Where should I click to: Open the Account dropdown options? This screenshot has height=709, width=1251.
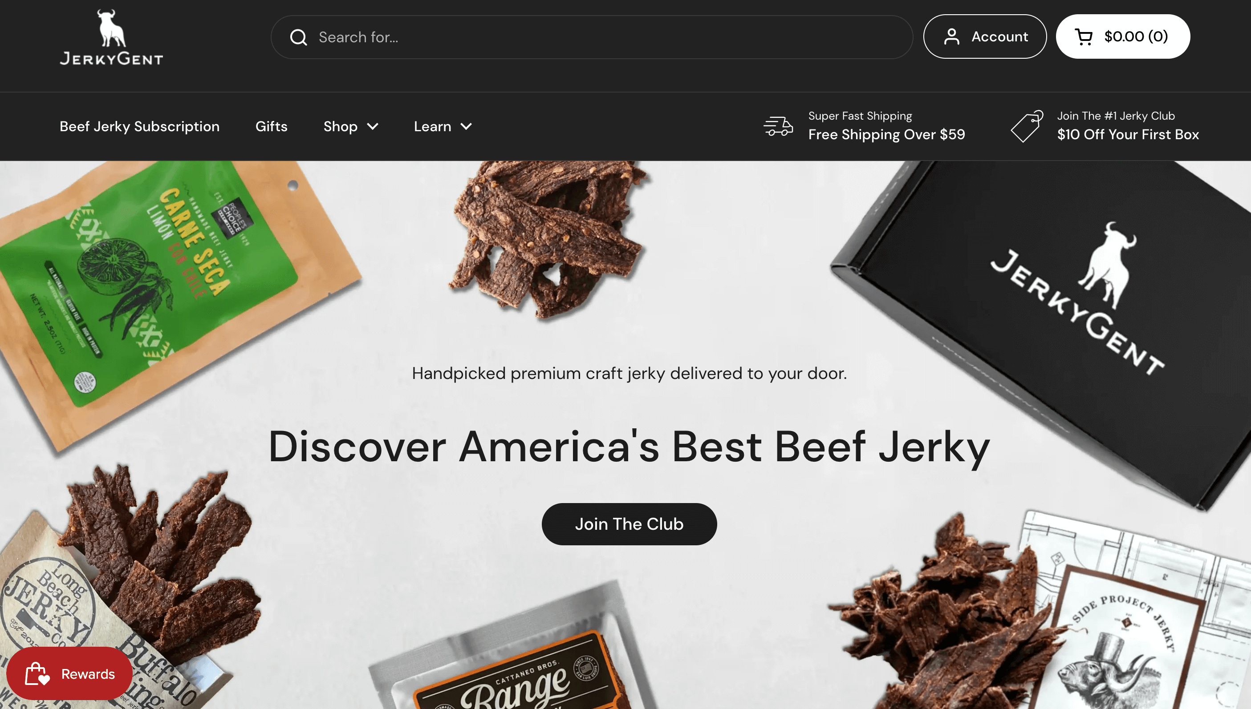coord(985,36)
